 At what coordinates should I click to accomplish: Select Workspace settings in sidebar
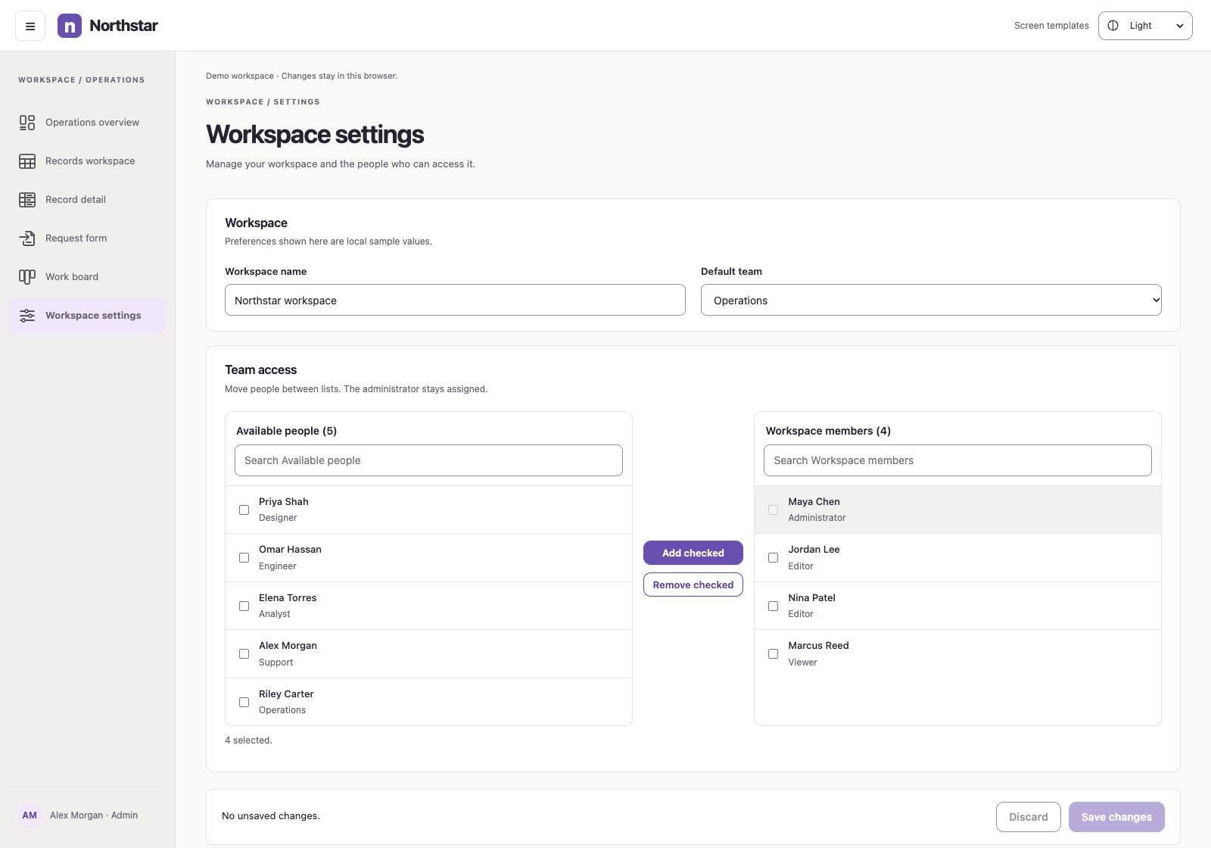click(87, 316)
